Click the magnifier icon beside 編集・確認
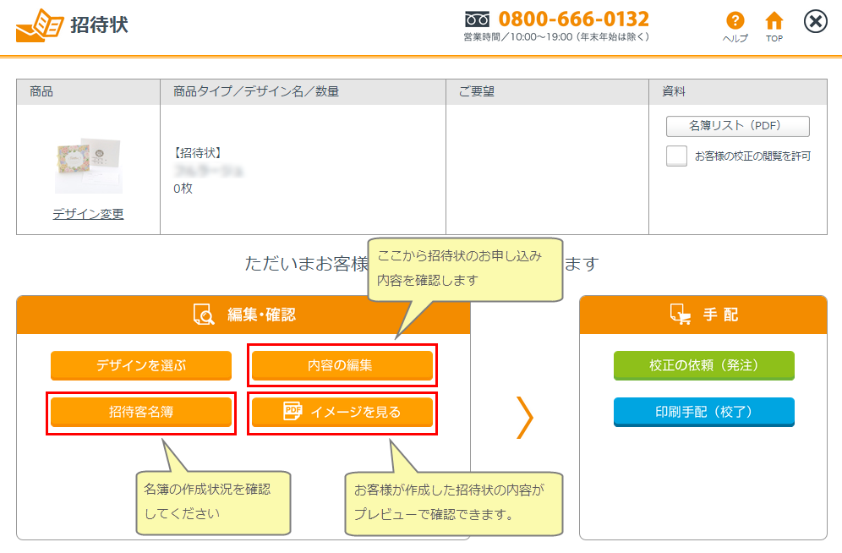 (x=204, y=315)
